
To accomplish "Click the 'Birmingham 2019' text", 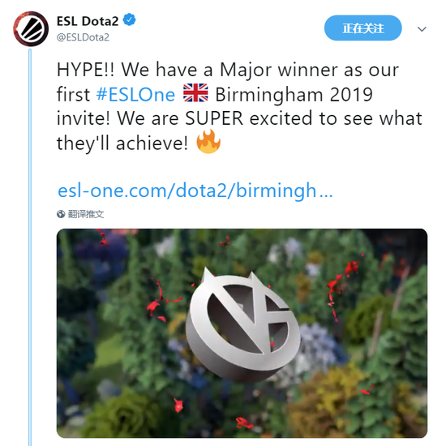I will tap(294, 94).
